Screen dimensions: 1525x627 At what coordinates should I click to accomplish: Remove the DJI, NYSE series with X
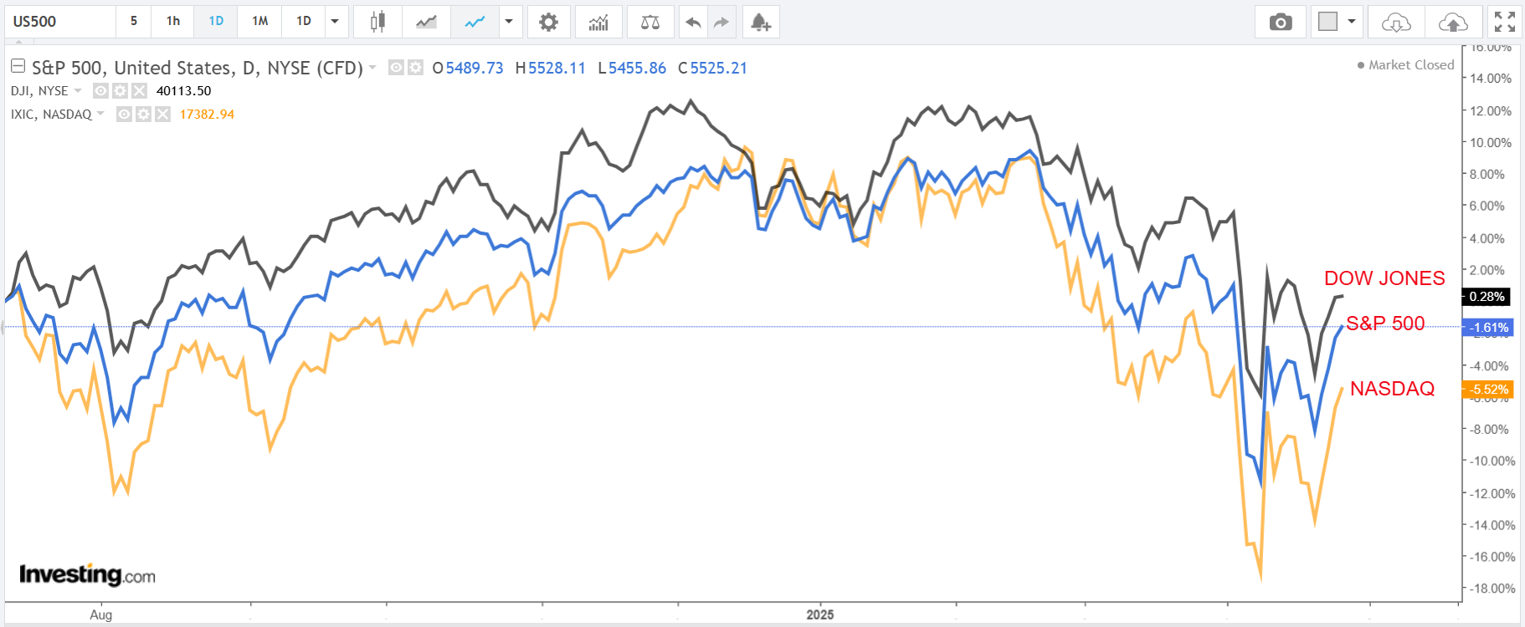[139, 90]
